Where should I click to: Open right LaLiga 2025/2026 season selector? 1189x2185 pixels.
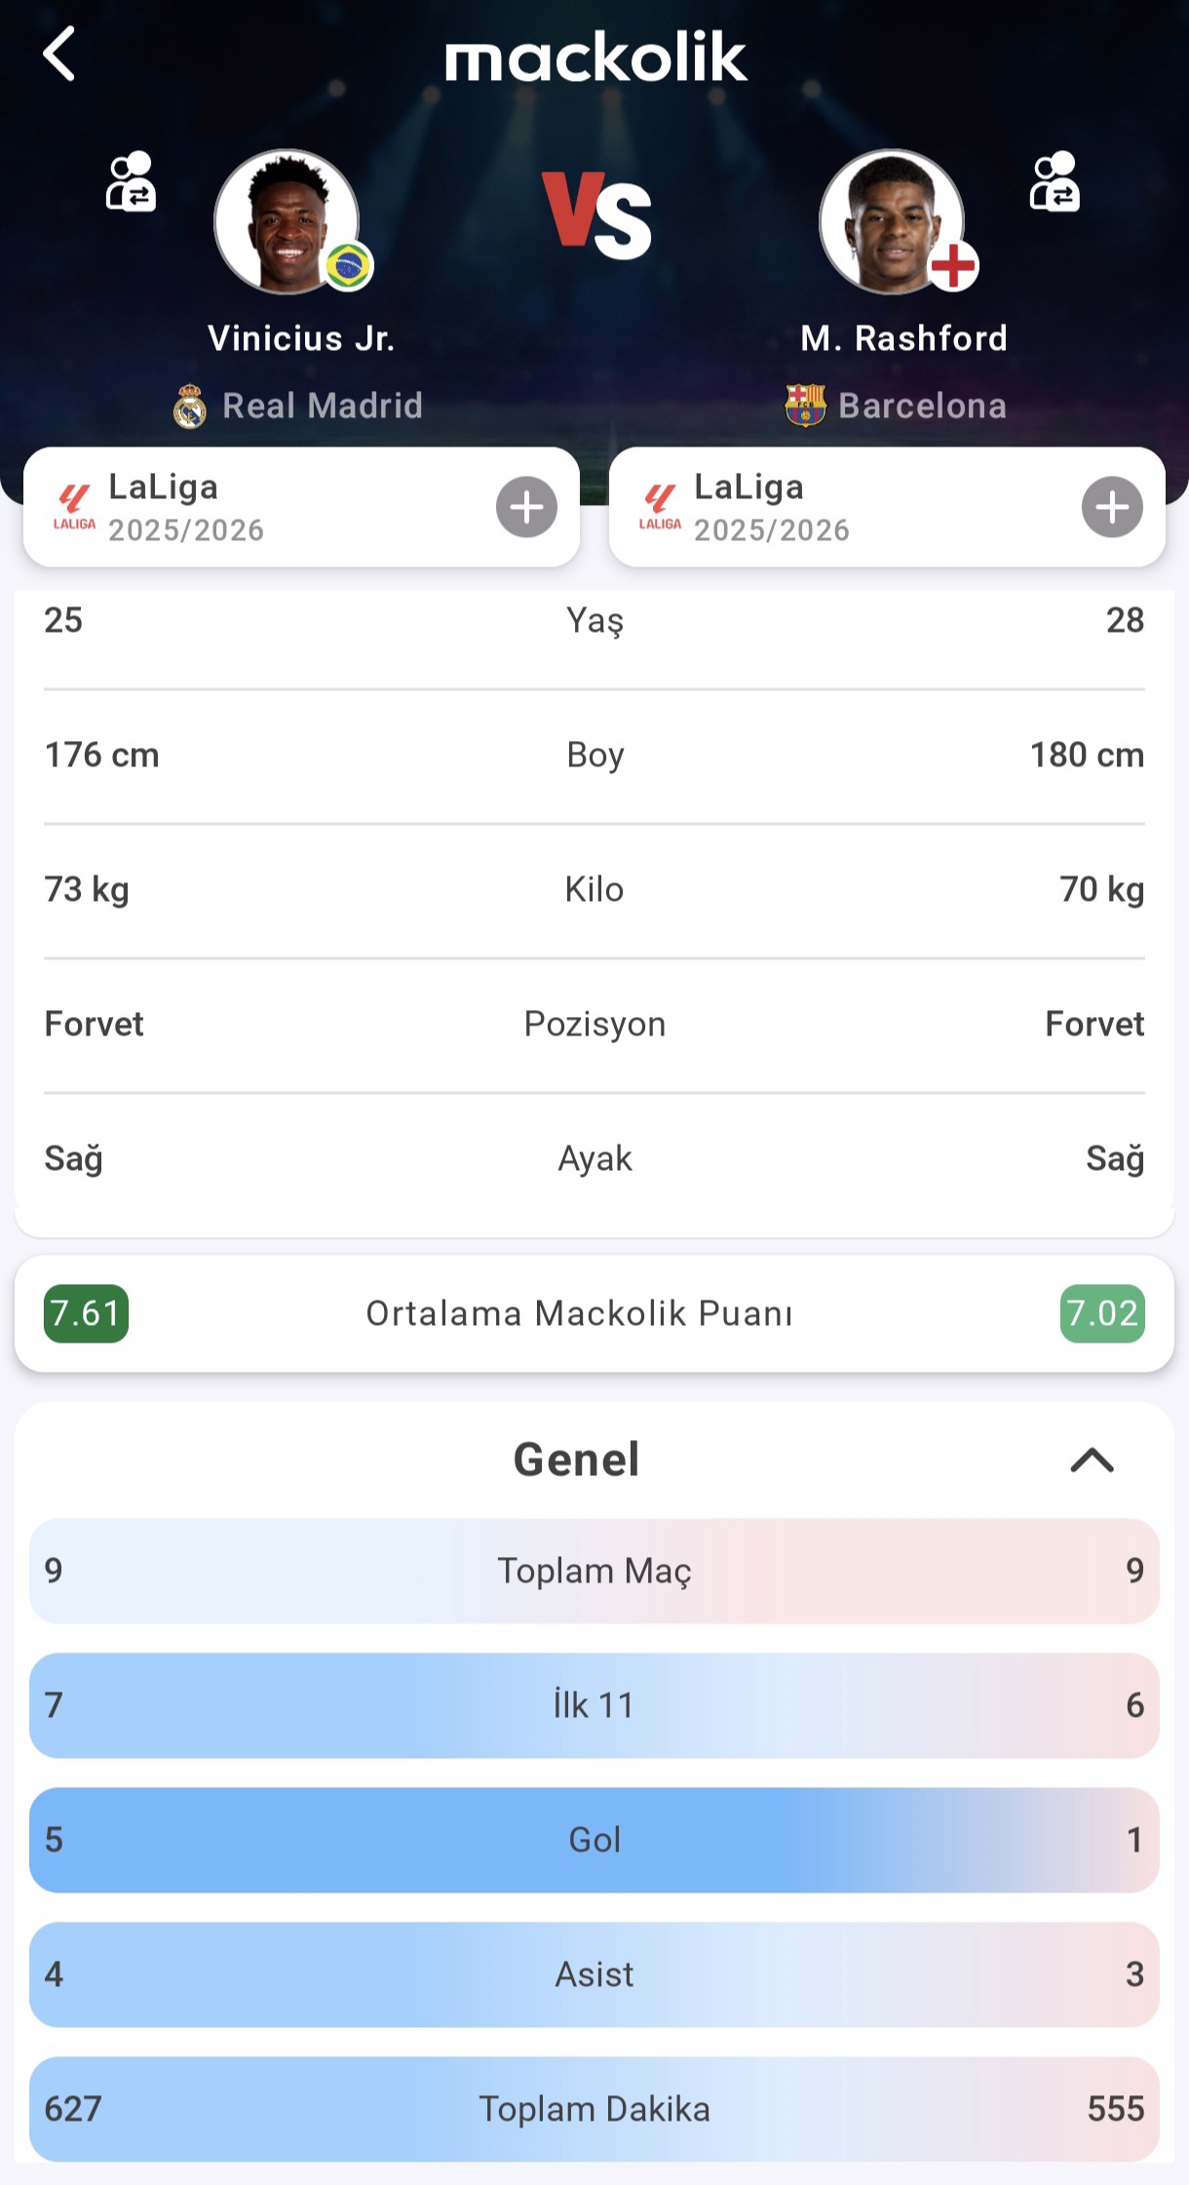[x=838, y=507]
